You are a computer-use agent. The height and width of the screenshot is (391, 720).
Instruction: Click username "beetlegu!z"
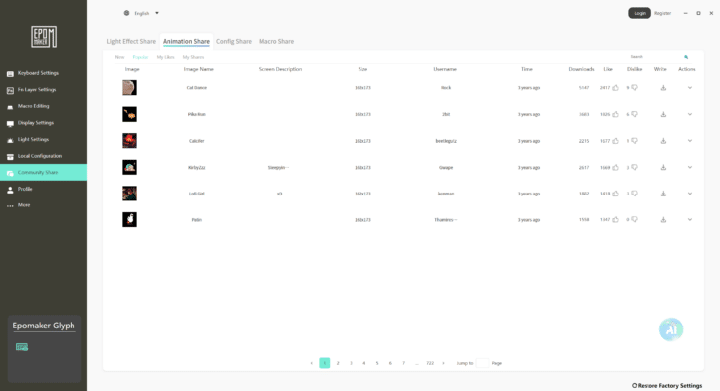click(446, 141)
